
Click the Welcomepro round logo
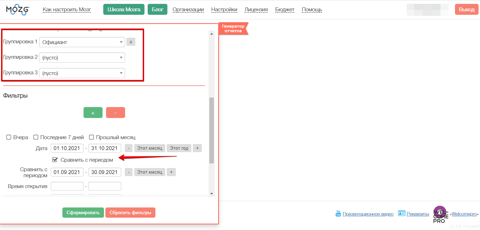coord(439,214)
